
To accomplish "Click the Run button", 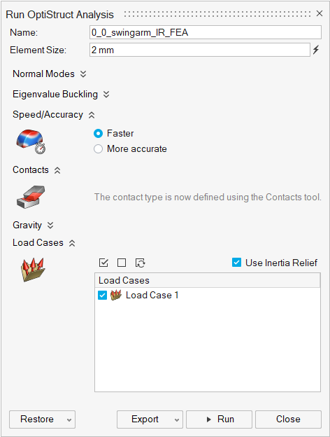I will pyautogui.click(x=219, y=419).
